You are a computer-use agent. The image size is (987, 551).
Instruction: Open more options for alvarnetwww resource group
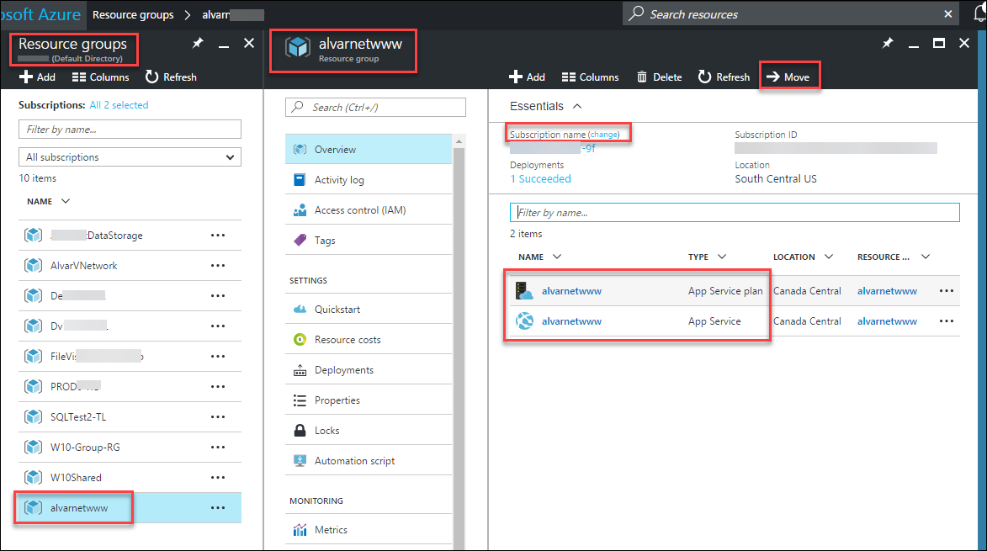tap(218, 507)
